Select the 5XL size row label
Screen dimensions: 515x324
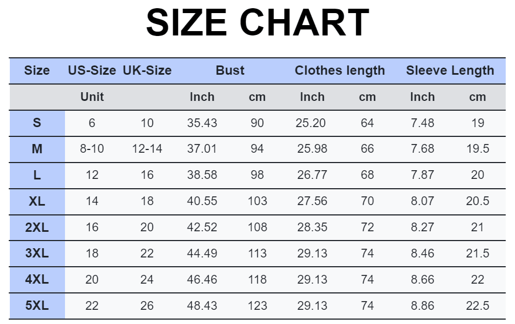[37, 305]
